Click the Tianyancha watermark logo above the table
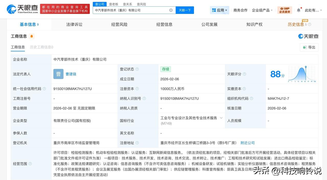This screenshot has height=180, width=327. coord(308,36)
